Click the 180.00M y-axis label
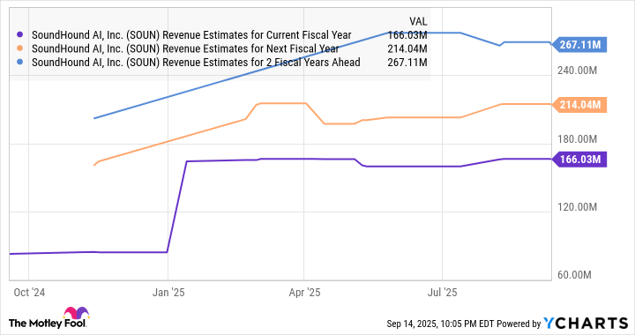The height and width of the screenshot is (335, 635). pyautogui.click(x=577, y=139)
